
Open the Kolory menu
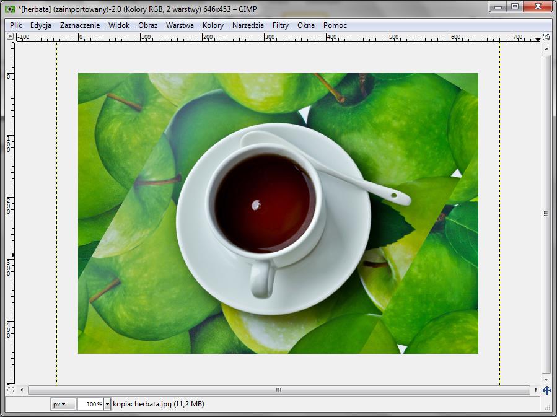(213, 25)
